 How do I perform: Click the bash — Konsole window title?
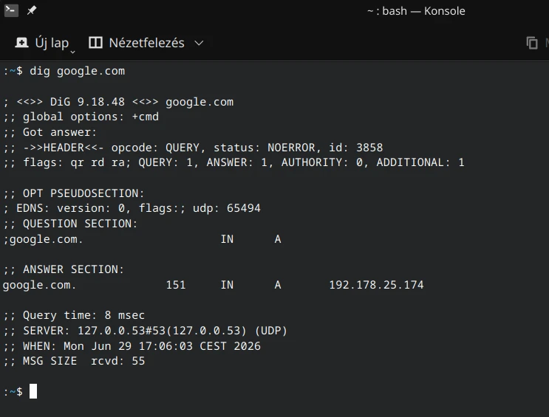pyautogui.click(x=416, y=11)
